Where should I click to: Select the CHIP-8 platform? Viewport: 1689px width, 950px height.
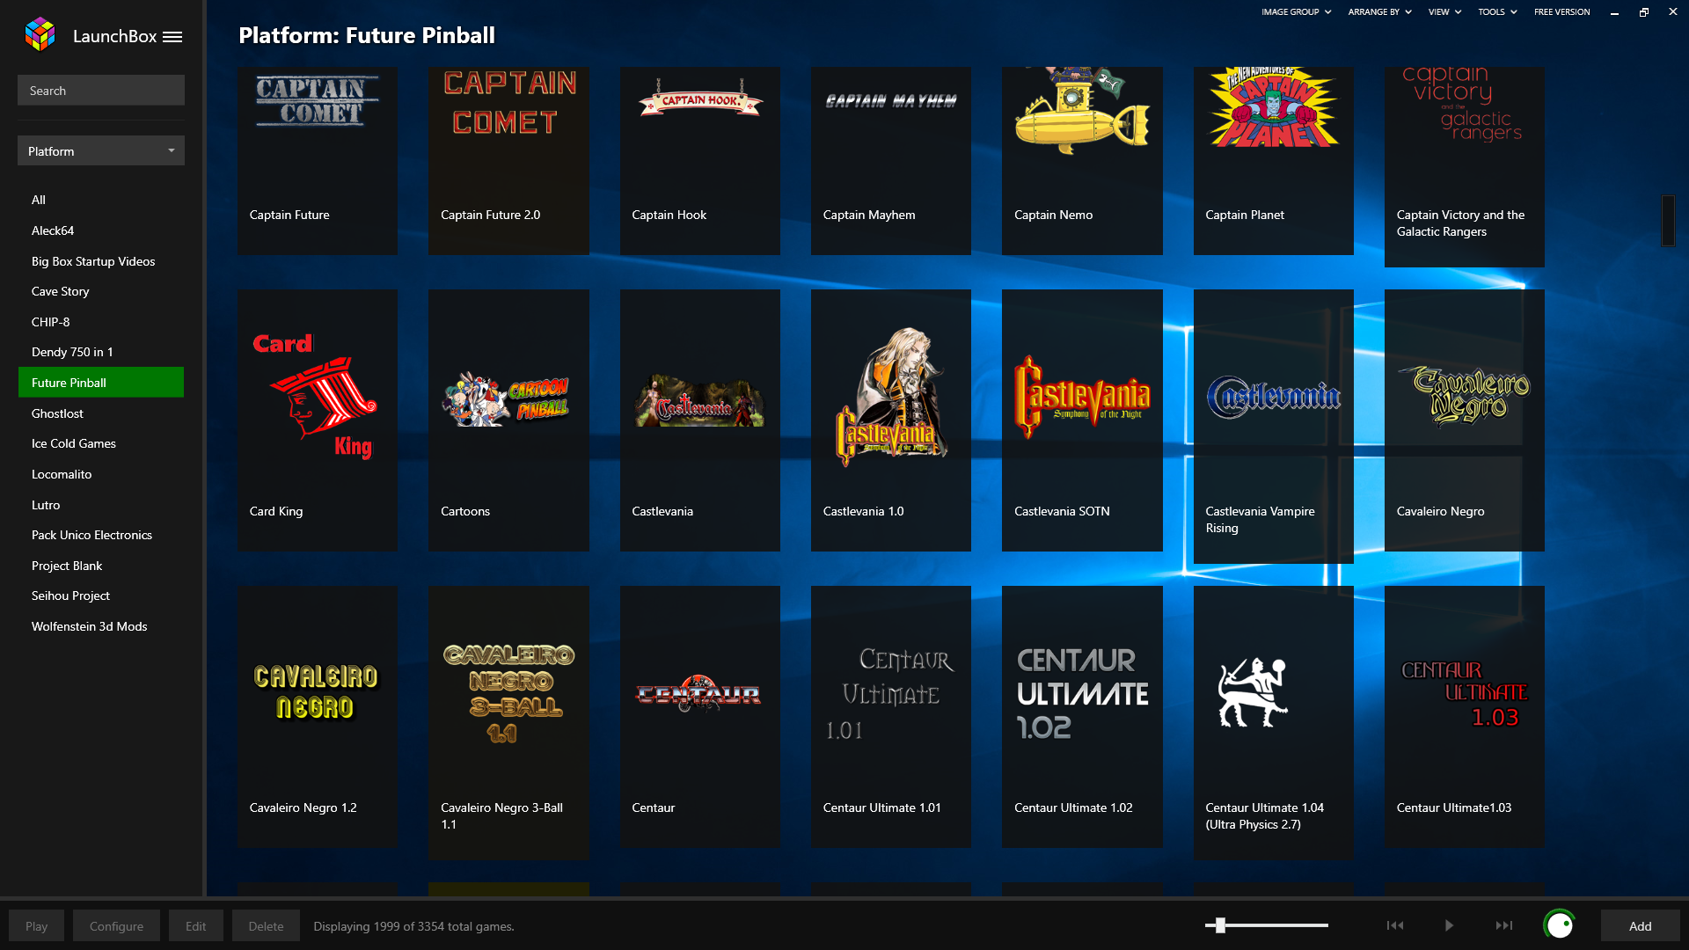101,322
